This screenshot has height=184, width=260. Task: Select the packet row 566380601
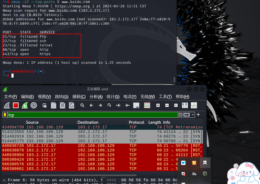(x=89, y=169)
